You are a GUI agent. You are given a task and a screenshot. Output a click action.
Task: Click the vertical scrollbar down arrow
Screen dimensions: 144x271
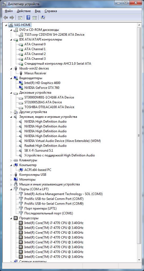(139, 260)
